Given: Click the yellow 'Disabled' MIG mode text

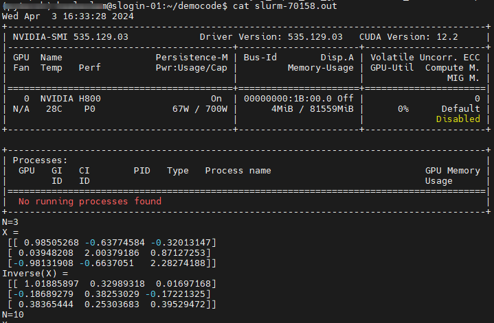Looking at the screenshot, I should tap(458, 119).
